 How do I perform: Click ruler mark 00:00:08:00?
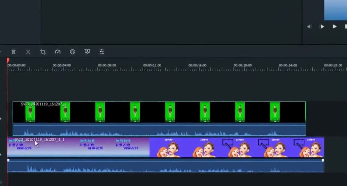107,65
